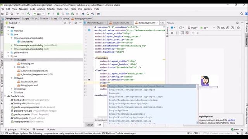Click the Profile app toolbar icon
This screenshot has width=248, height=139.
coord(67,14)
